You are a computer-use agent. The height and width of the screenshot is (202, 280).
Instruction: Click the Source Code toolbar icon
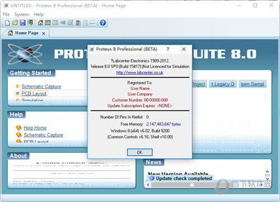92,23
